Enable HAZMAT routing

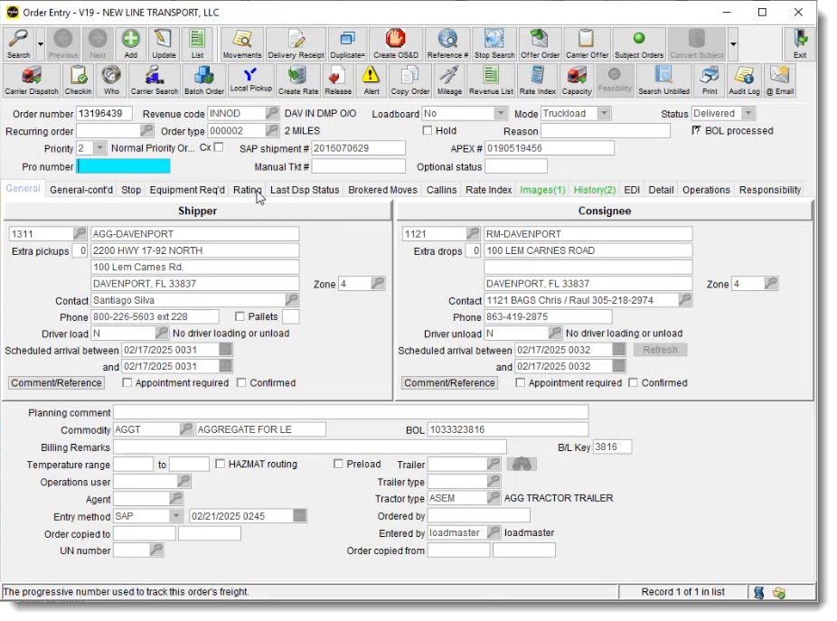point(220,464)
